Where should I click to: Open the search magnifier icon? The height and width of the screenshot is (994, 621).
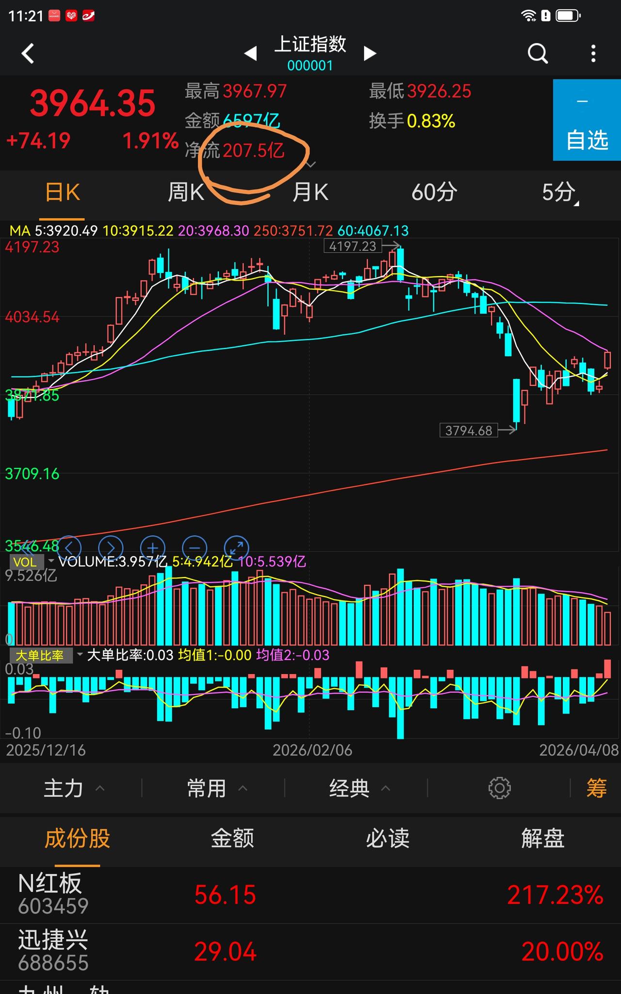[x=538, y=53]
